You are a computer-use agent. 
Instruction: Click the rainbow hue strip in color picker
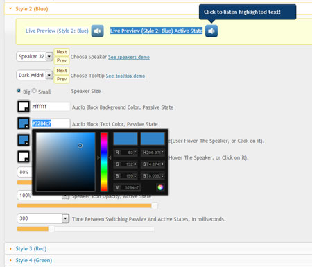[104, 162]
